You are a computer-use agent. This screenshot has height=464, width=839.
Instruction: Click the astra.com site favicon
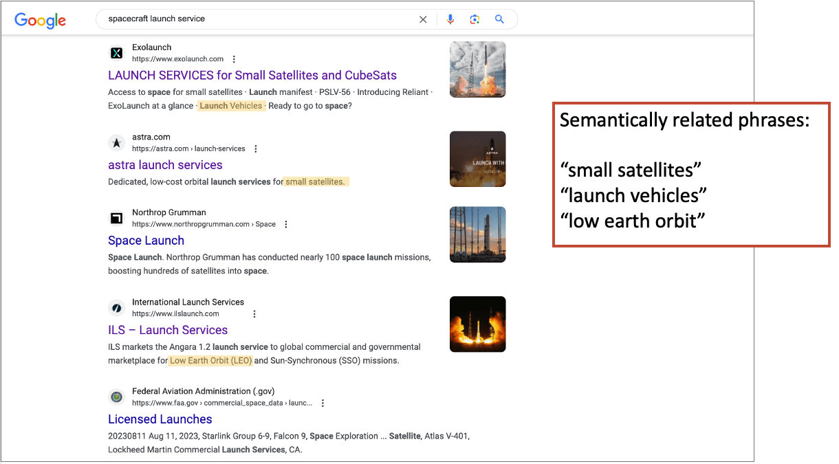coord(117,142)
